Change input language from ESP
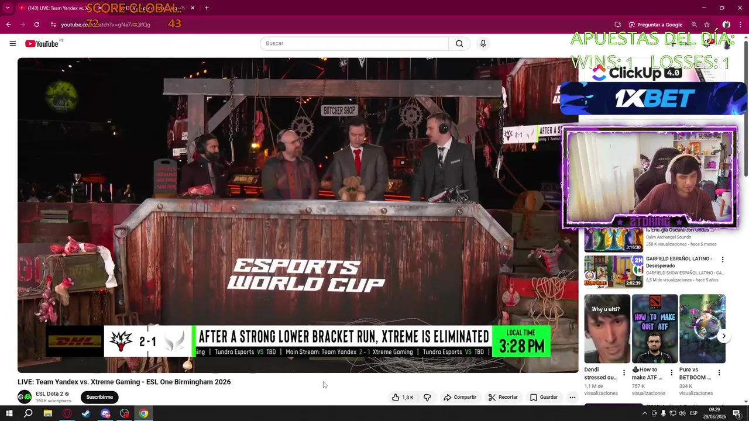This screenshot has width=749, height=421. pos(694,413)
